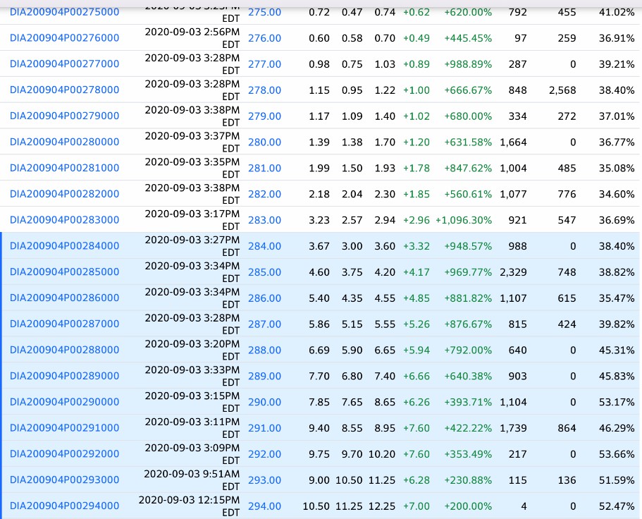Open contract DIA200904P00276000
This screenshot has height=519, width=642.
click(x=64, y=37)
